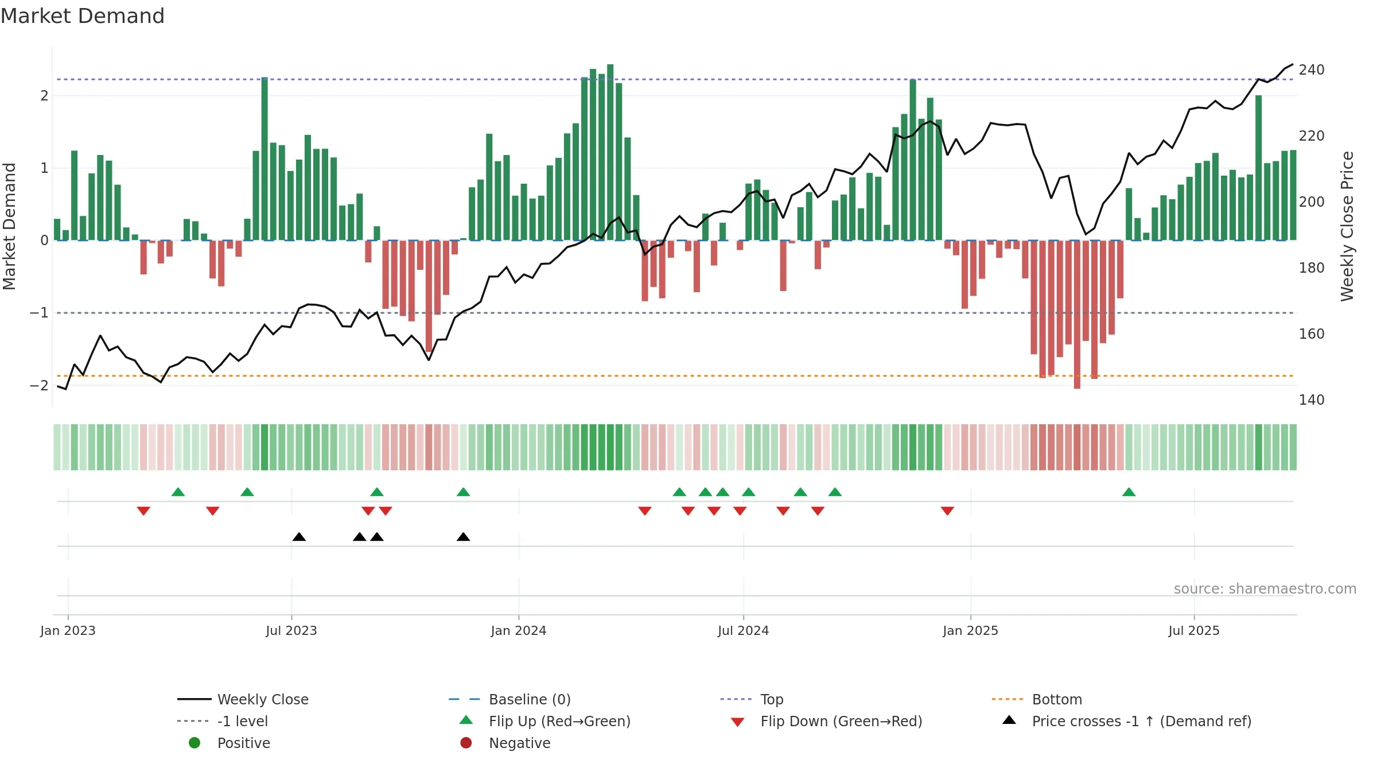Click the tall green demand bar in mid-2023
Viewport: 1377px width, 775px height.
click(264, 158)
